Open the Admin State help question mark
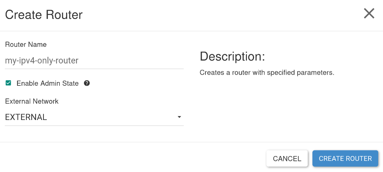 87,83
